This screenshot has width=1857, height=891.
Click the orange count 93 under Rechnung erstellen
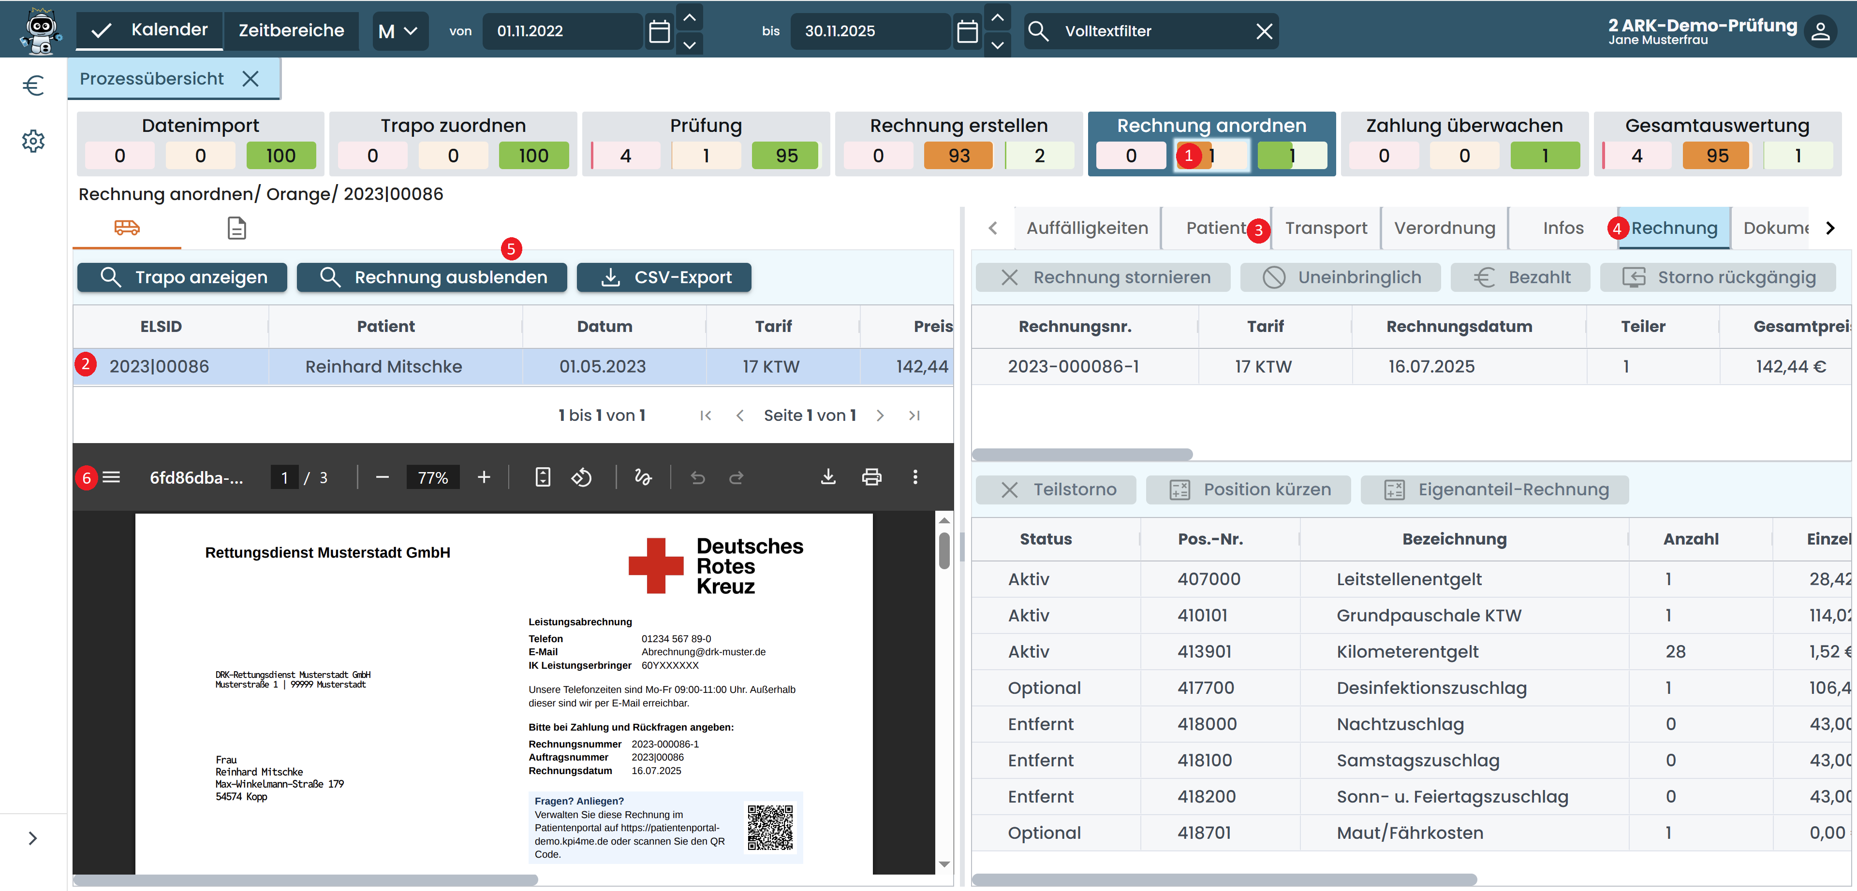pos(958,156)
